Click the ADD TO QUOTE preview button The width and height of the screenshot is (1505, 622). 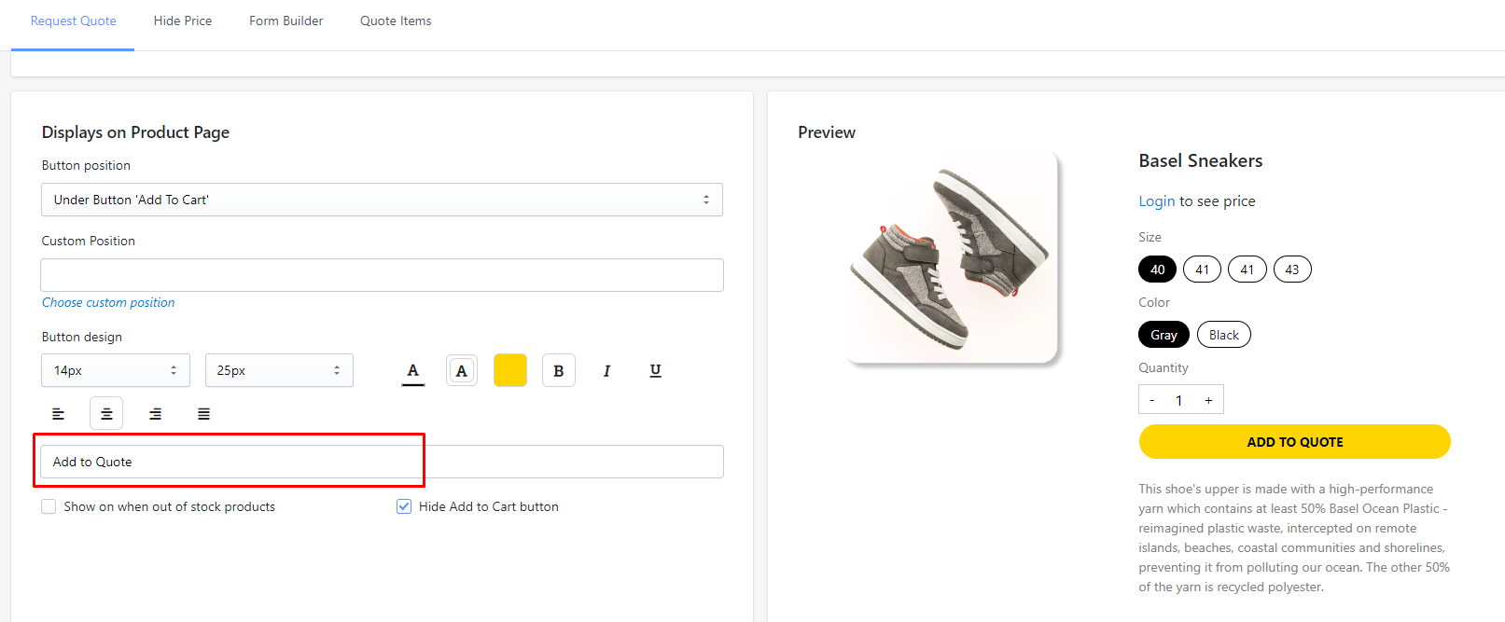pyautogui.click(x=1294, y=442)
